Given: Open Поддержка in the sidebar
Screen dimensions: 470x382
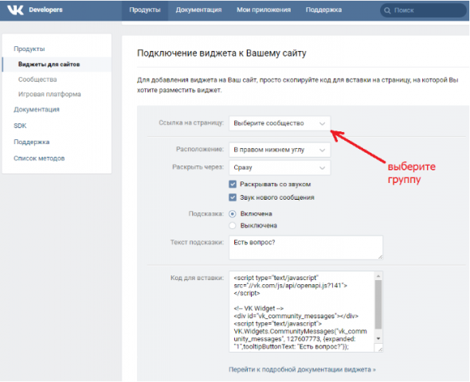Looking at the screenshot, I should pyautogui.click(x=32, y=142).
